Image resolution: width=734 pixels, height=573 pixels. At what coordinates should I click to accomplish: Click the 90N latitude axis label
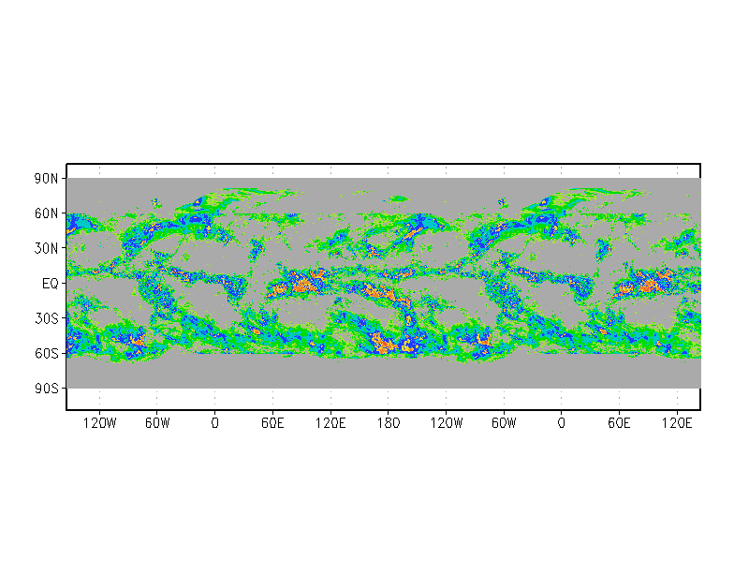pyautogui.click(x=47, y=178)
